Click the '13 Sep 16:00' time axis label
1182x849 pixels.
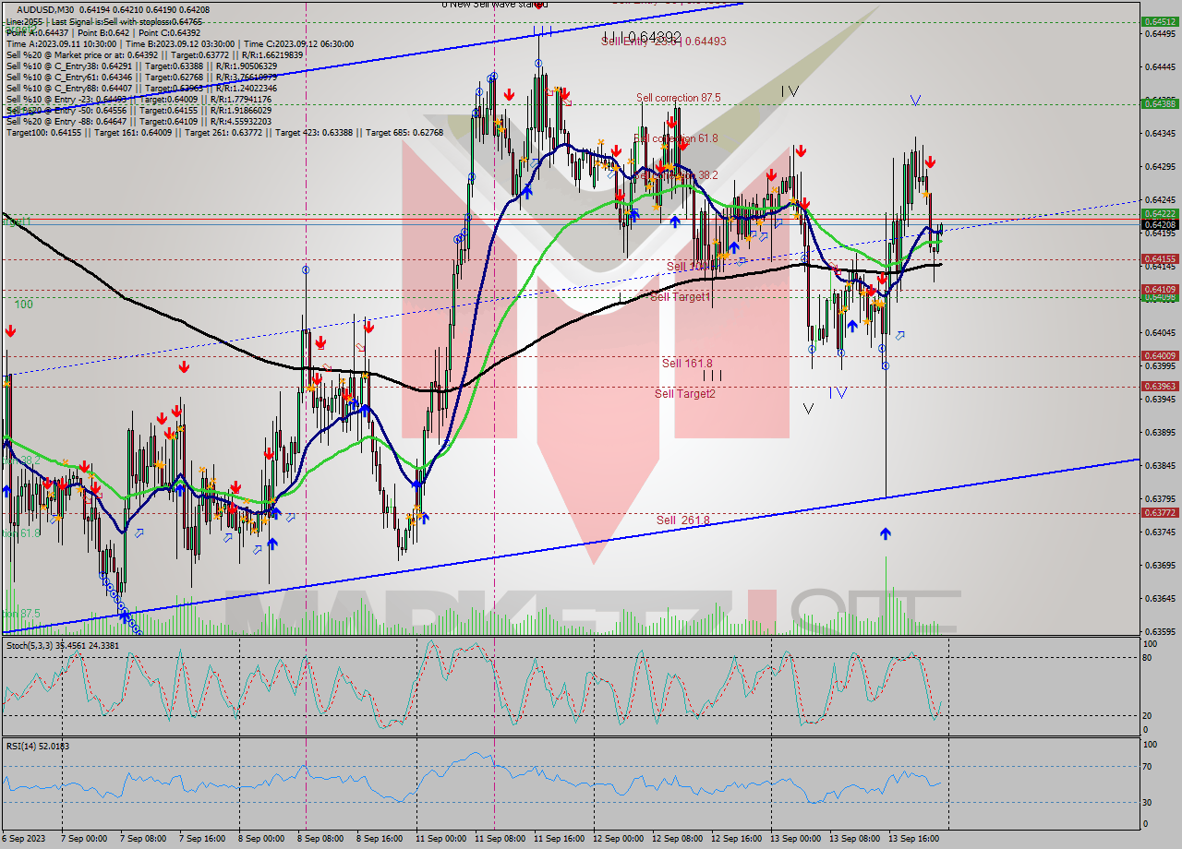click(x=913, y=839)
